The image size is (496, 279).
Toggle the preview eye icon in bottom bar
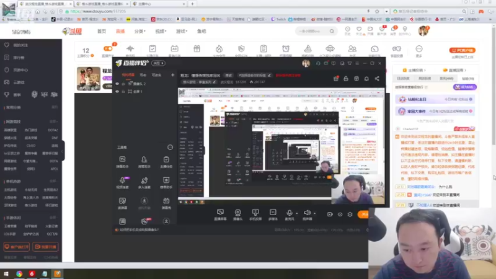tap(340, 214)
